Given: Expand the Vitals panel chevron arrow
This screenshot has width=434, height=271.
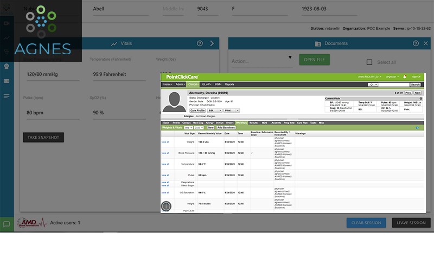Looking at the screenshot, I should [x=212, y=43].
